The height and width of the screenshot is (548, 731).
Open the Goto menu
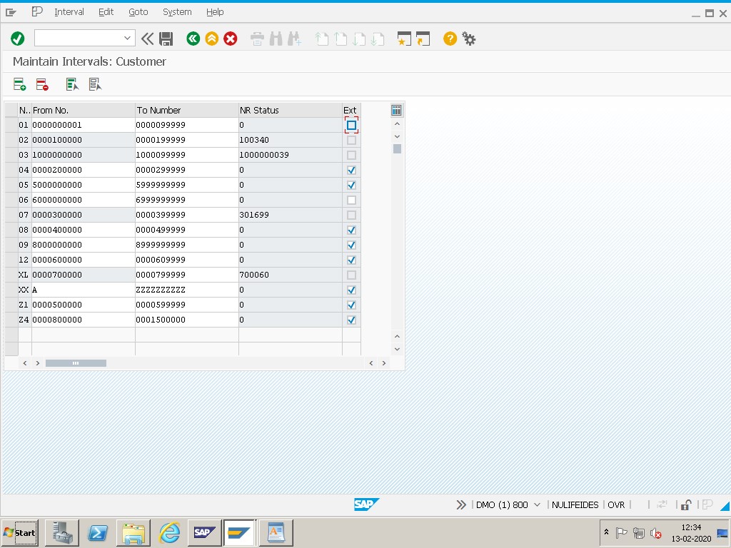click(x=138, y=12)
